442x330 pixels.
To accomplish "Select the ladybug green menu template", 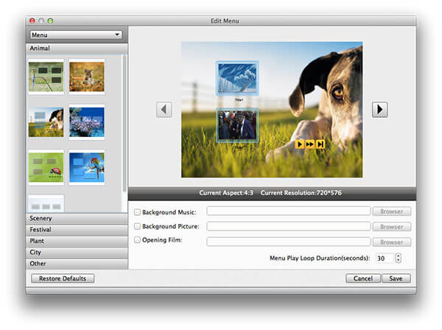I will click(x=46, y=167).
